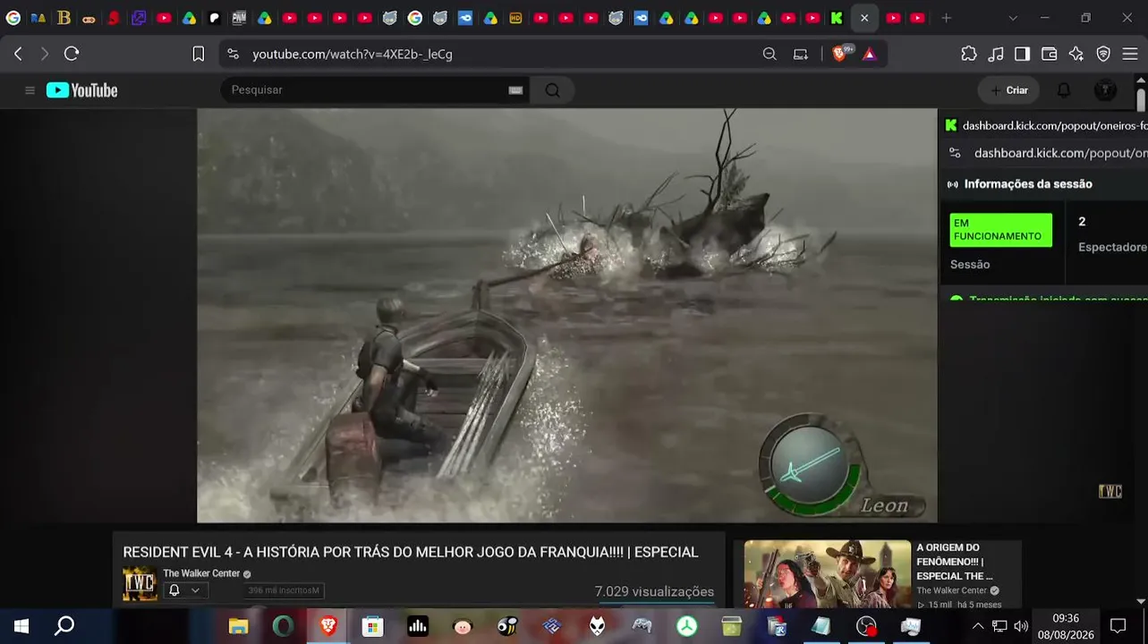
Task: Click the Resident Evil 4 video player
Action: (x=567, y=316)
